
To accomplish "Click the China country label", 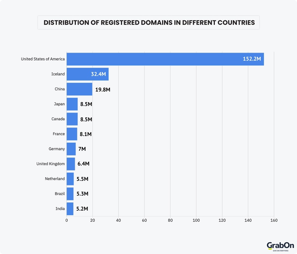I will point(60,89).
